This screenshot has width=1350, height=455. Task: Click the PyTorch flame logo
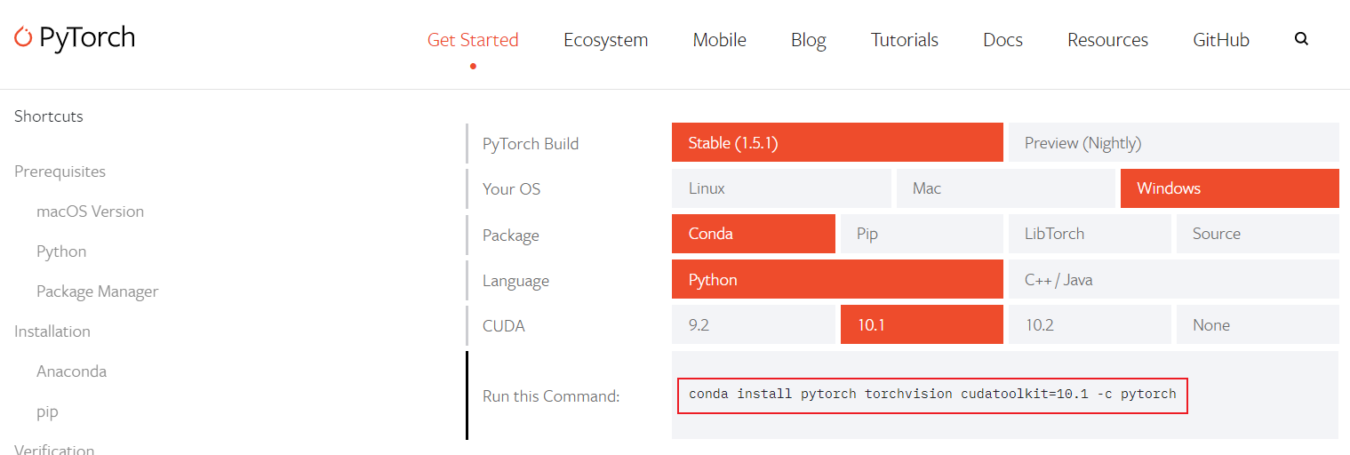click(x=23, y=37)
